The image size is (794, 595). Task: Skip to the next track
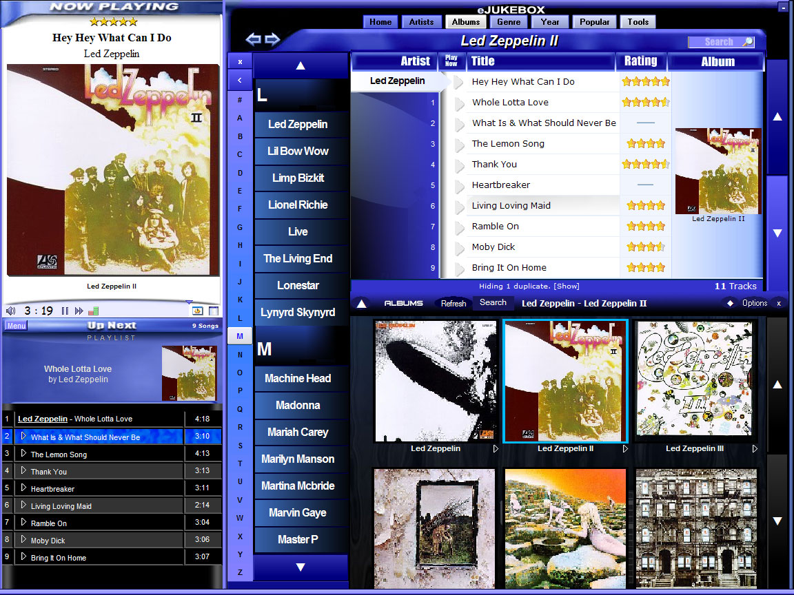pos(79,311)
